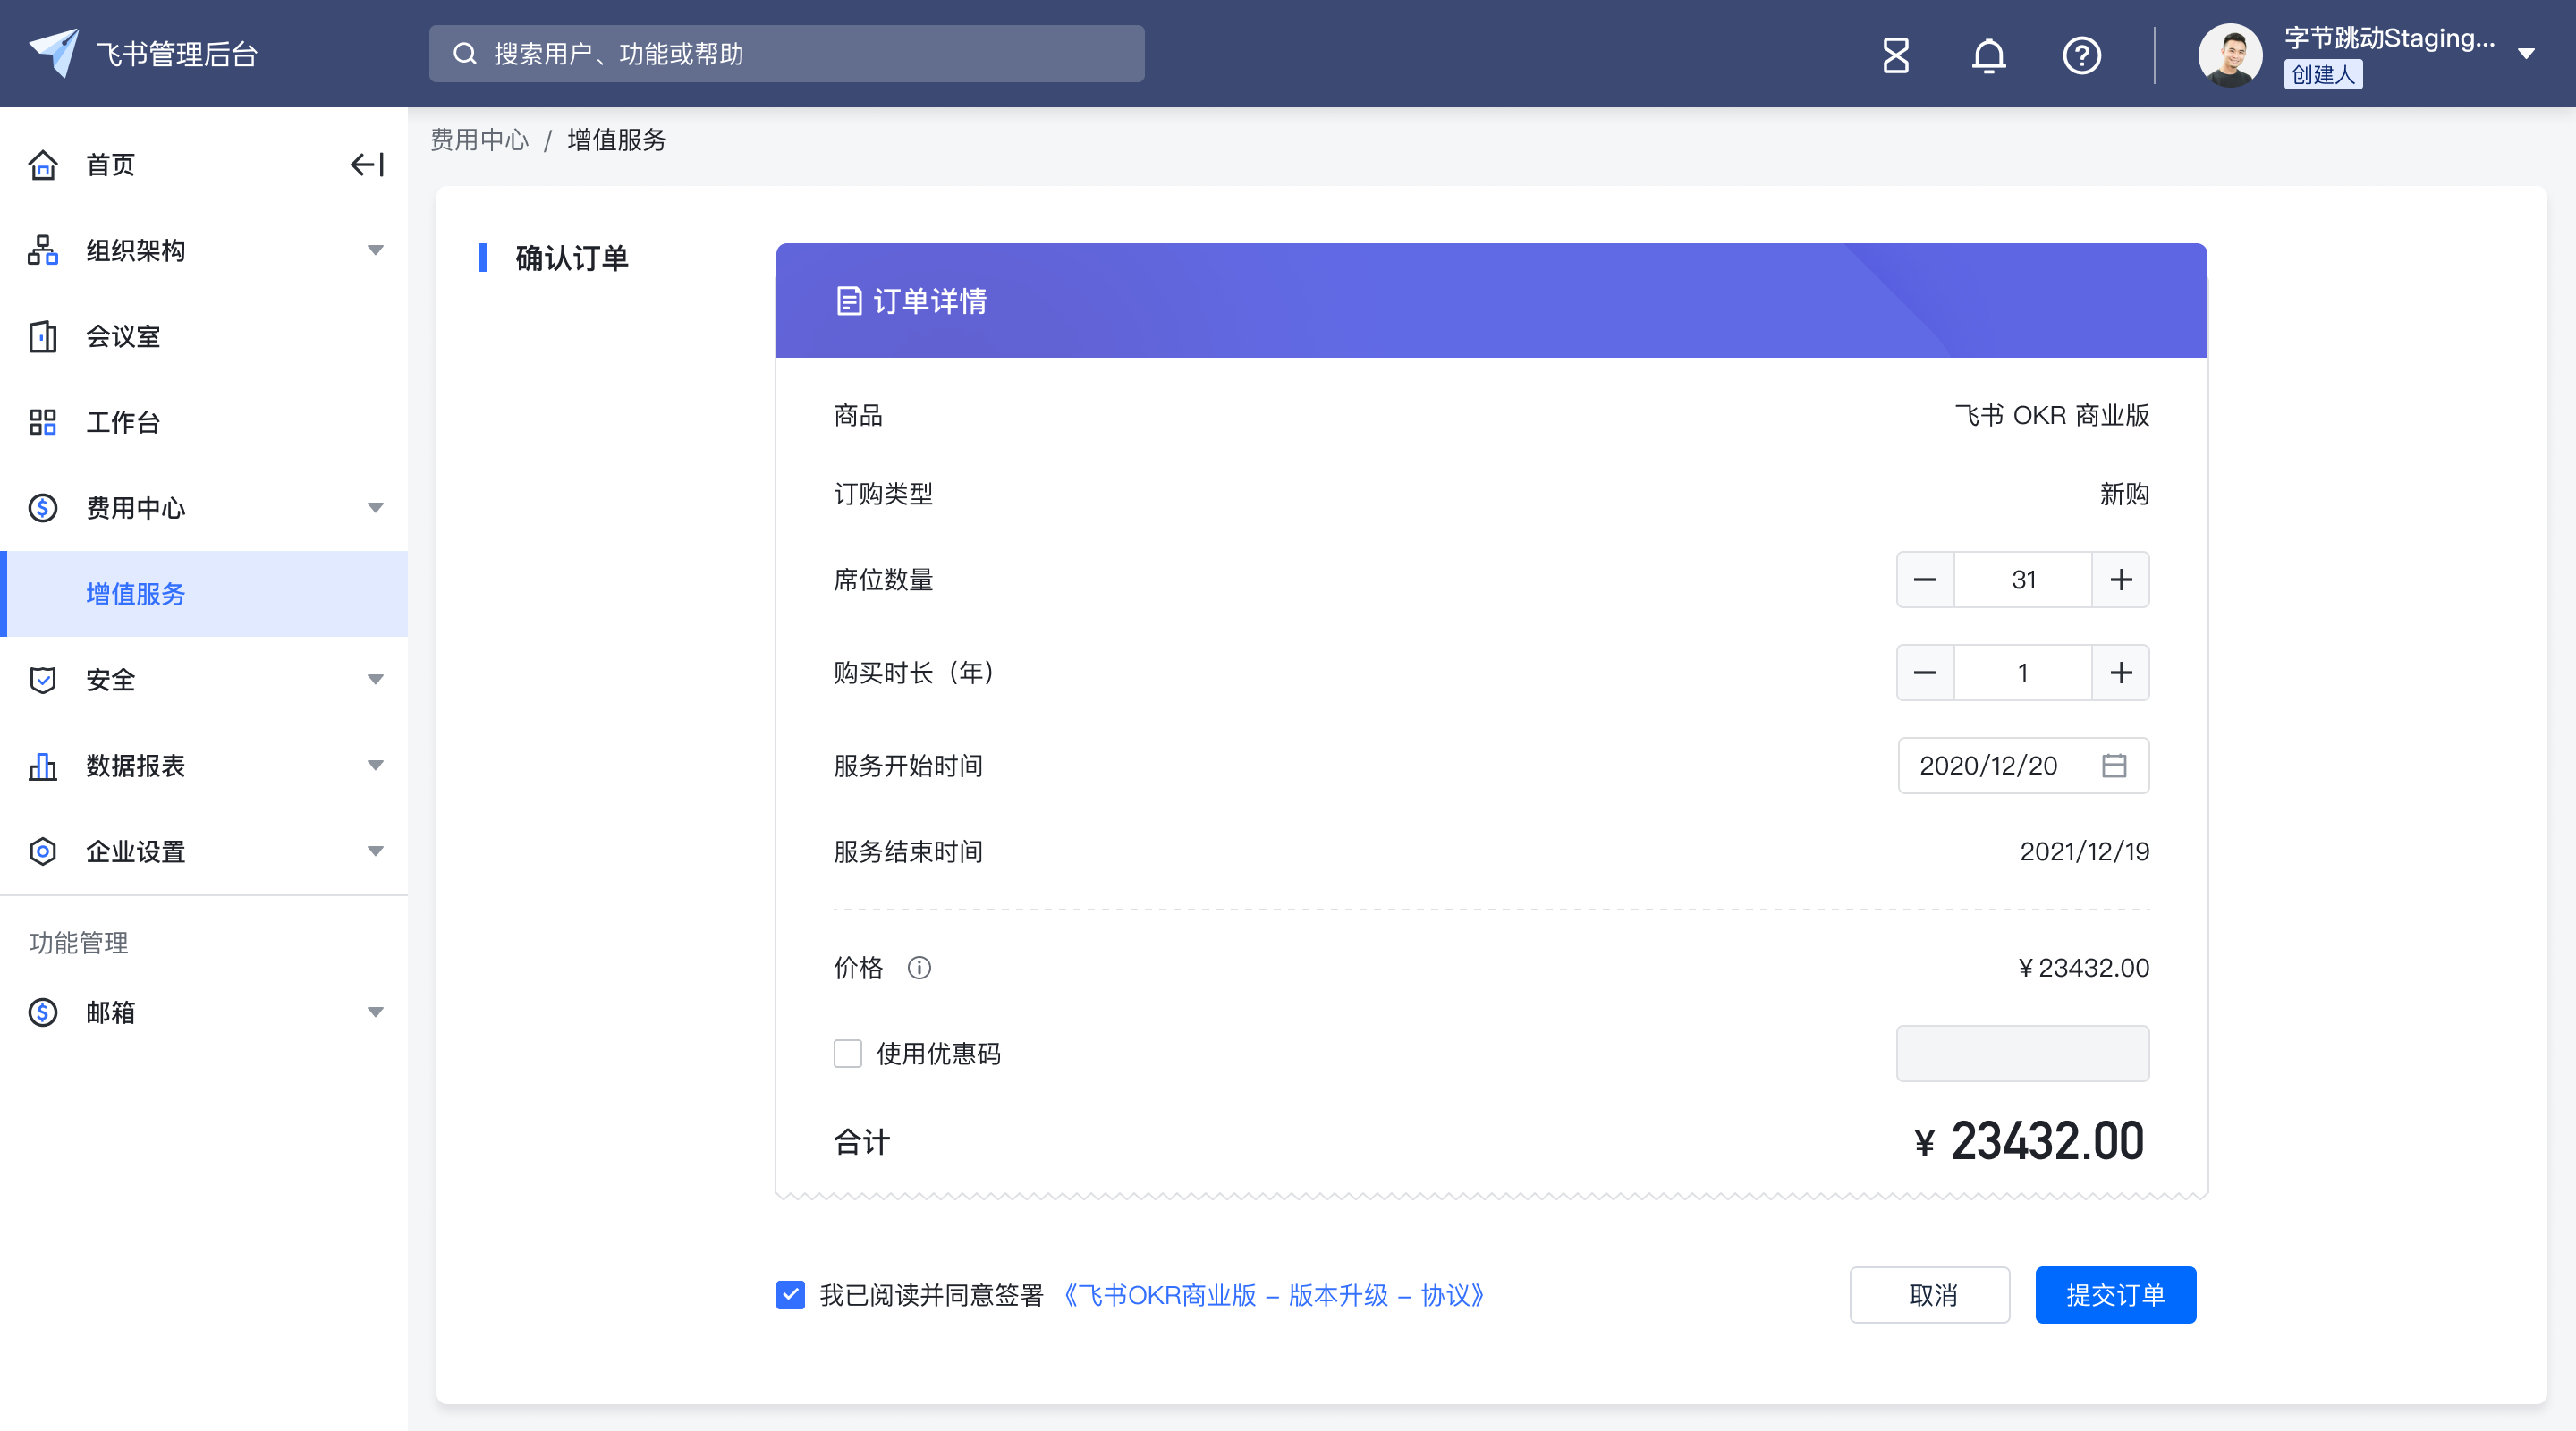Click the user avatar picture
This screenshot has height=1431, width=2576.
click(x=2229, y=54)
